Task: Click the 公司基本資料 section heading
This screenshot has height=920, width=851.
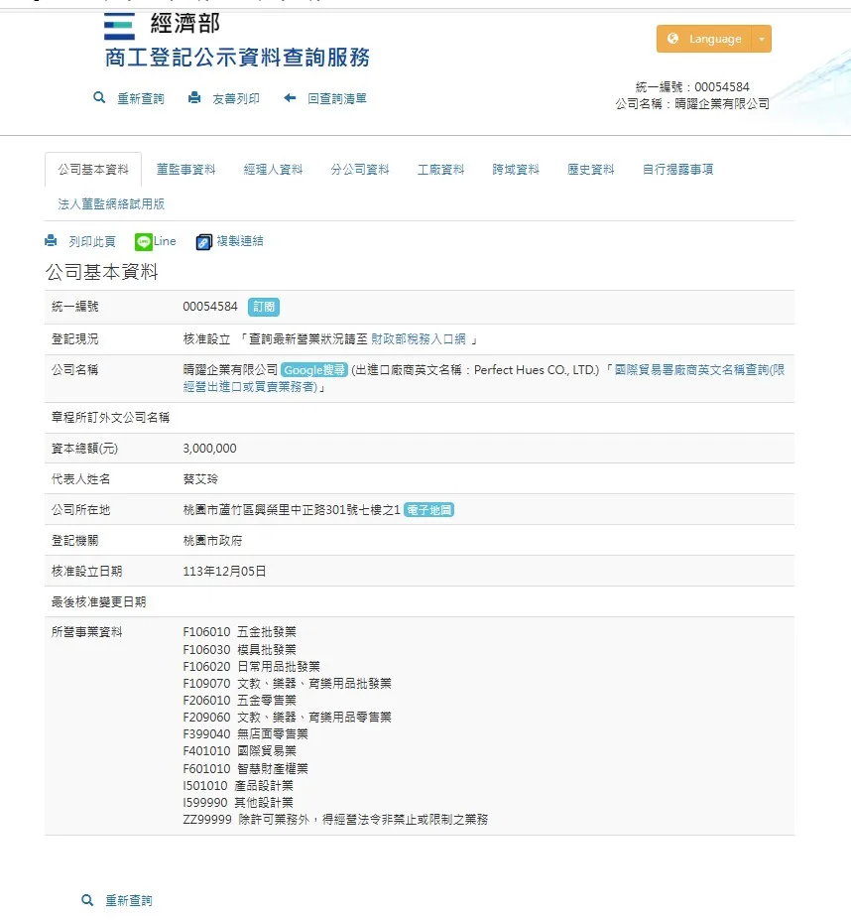Action: pos(102,272)
